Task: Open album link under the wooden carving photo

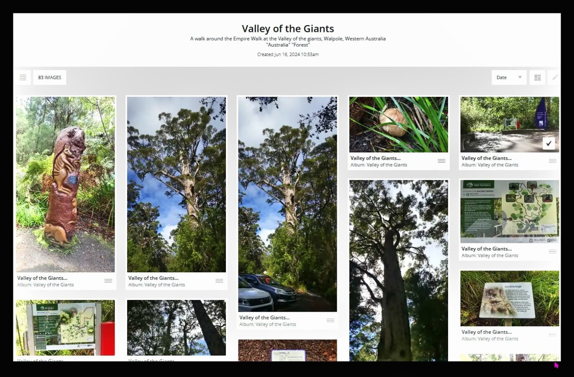Action: (x=46, y=285)
